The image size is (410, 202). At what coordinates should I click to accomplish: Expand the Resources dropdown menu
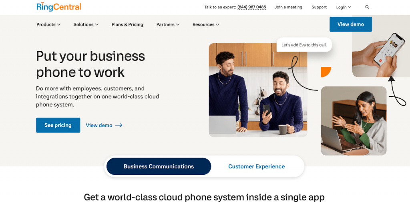[x=206, y=24]
